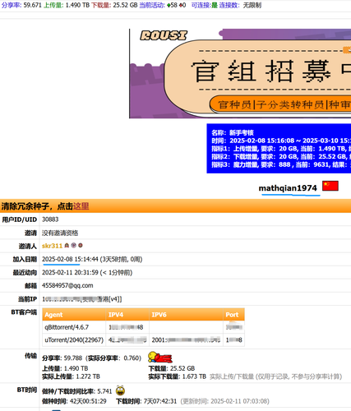Select the uTorrent/2040(22967) agent cell
Viewport: 351px width, 411px height.
[x=74, y=340]
